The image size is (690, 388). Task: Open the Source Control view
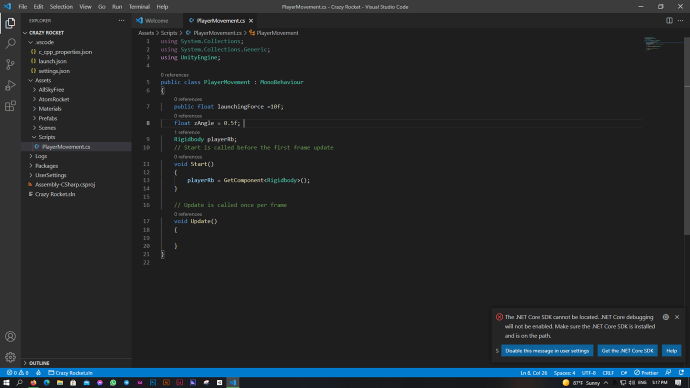(10, 64)
